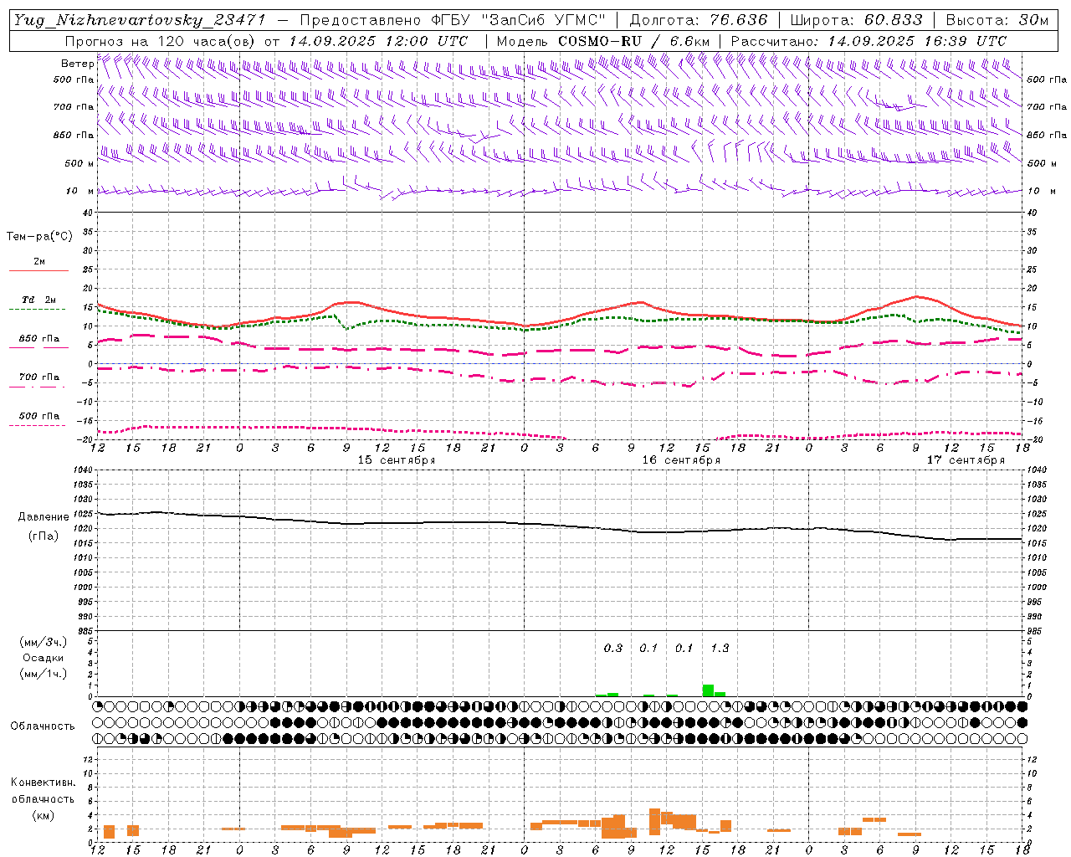Click the Осадки panel label

tap(44, 658)
